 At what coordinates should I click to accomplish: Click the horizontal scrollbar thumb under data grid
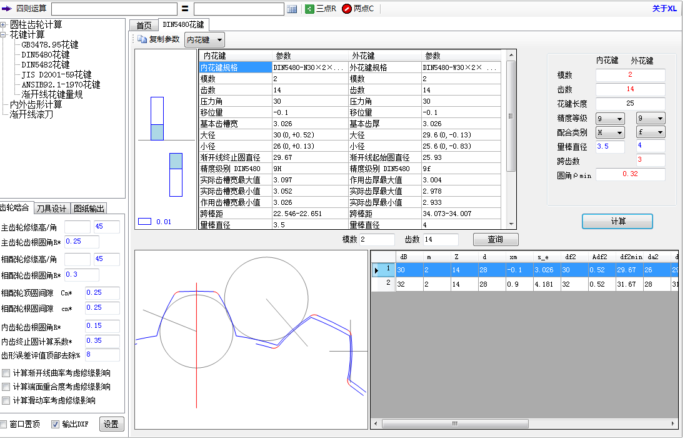(x=455, y=424)
